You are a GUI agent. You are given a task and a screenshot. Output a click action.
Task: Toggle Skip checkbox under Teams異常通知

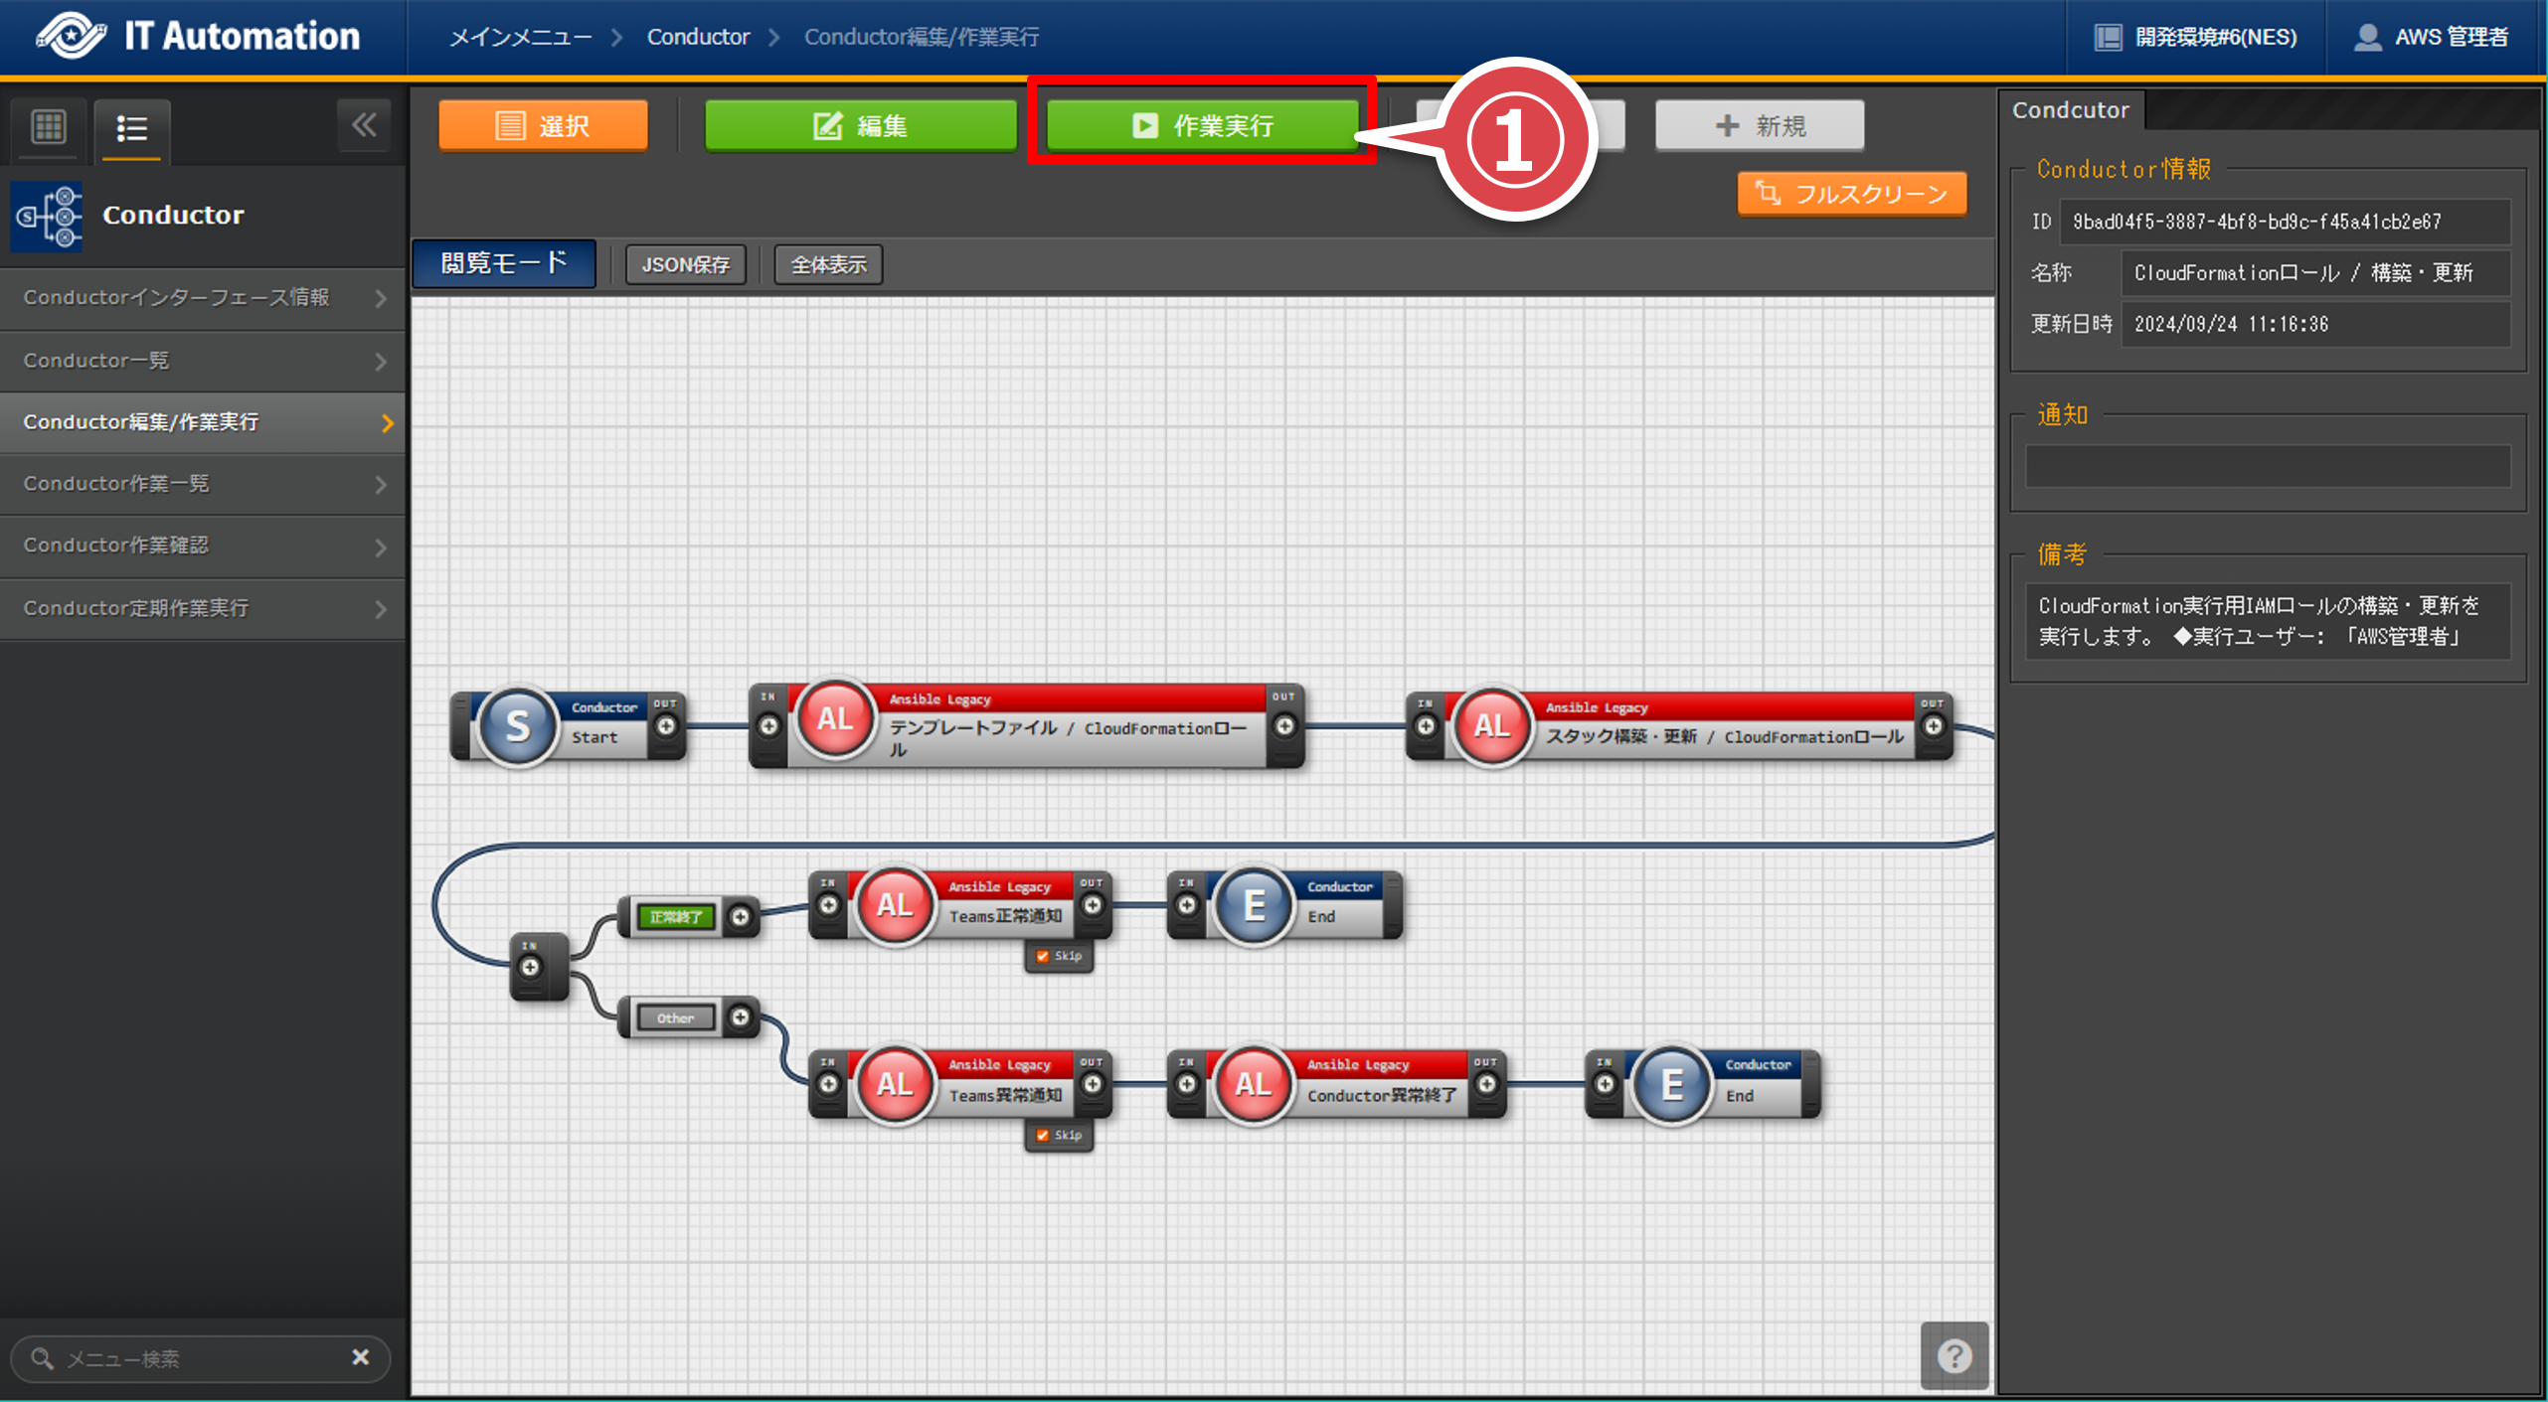click(x=1043, y=1135)
